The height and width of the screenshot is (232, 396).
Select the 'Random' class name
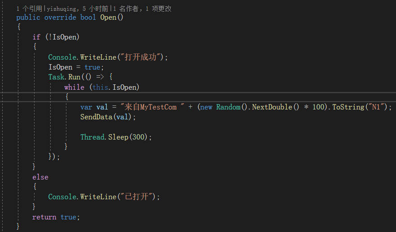point(228,107)
